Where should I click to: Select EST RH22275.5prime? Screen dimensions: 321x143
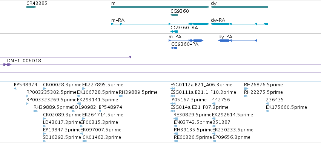pos(263,92)
